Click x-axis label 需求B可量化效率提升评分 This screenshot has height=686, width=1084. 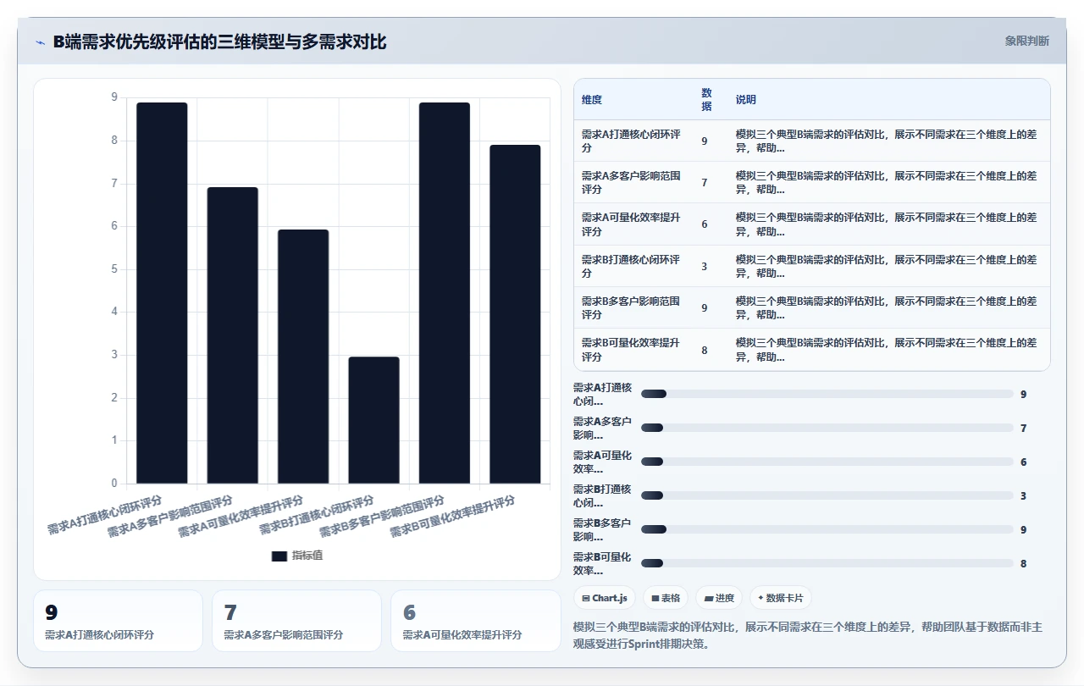[452, 517]
